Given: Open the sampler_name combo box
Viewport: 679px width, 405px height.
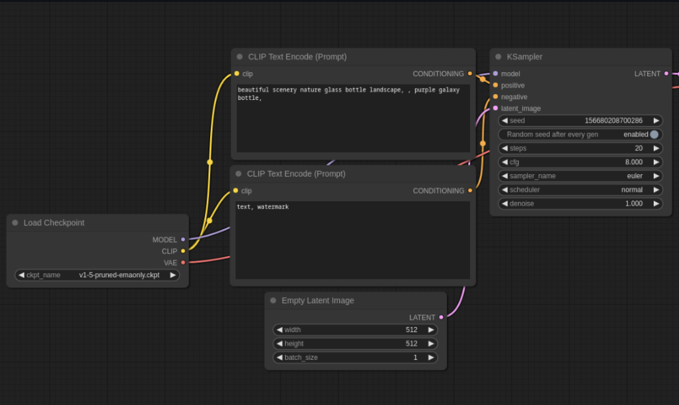Looking at the screenshot, I should point(580,176).
